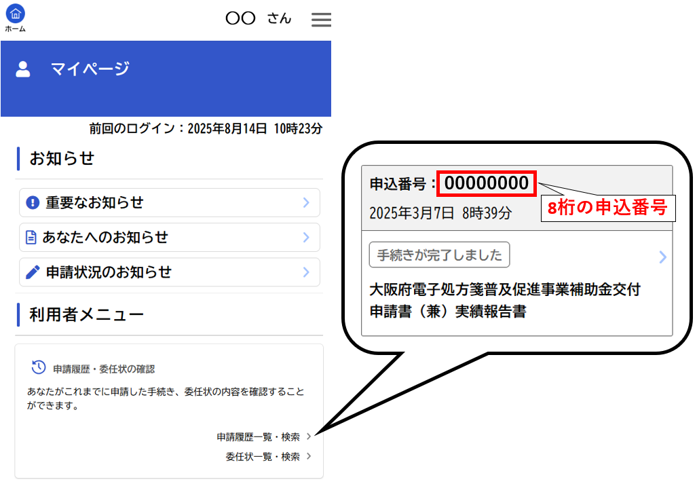Image resolution: width=697 pixels, height=484 pixels.
Task: Click the 手続きが完了しました status chip
Action: pos(438,255)
